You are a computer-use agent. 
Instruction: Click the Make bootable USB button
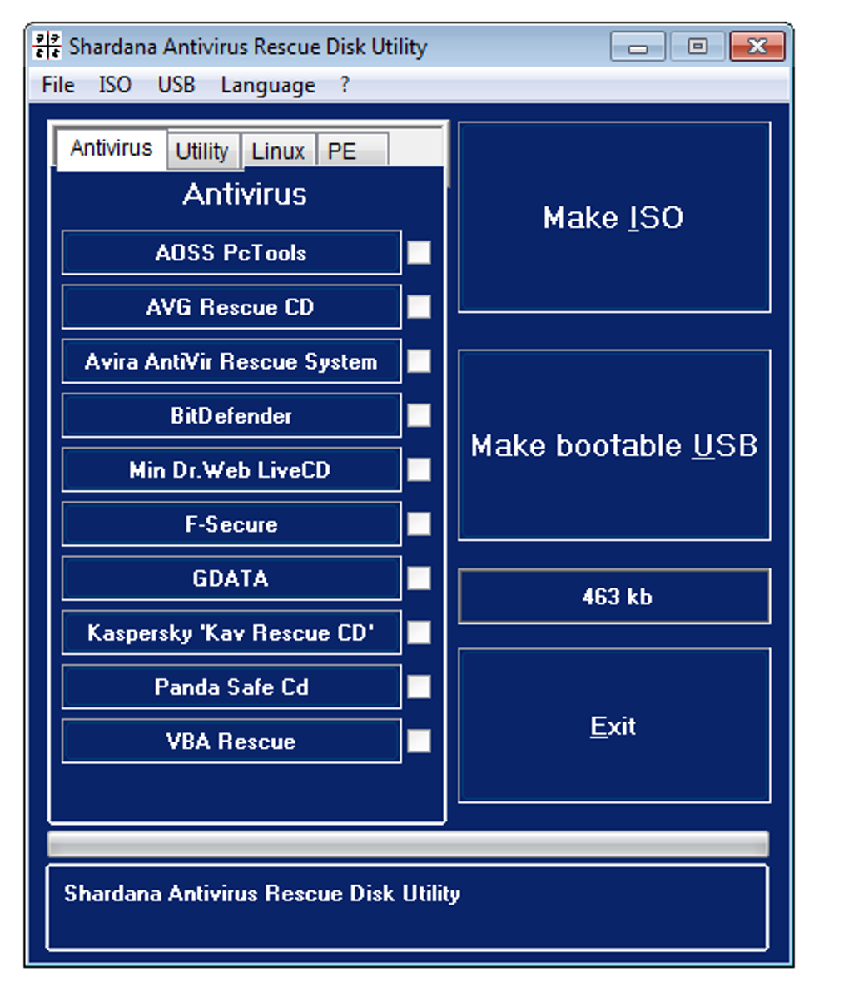tap(614, 445)
